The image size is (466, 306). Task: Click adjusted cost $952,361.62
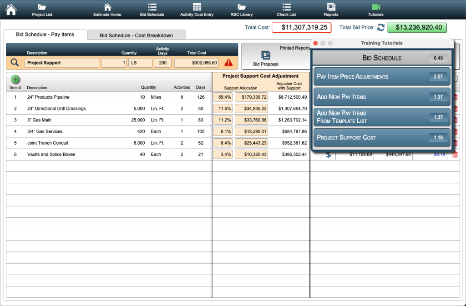point(294,143)
